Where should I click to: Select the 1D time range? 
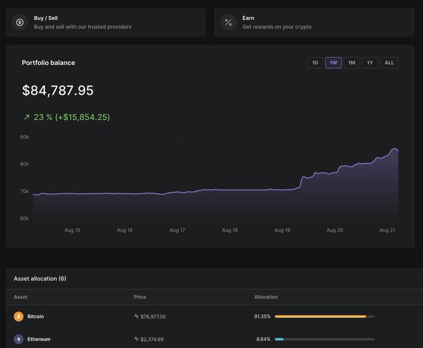pos(315,62)
